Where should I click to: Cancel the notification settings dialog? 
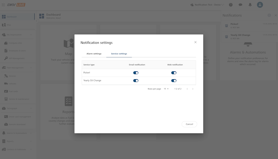tap(189, 124)
